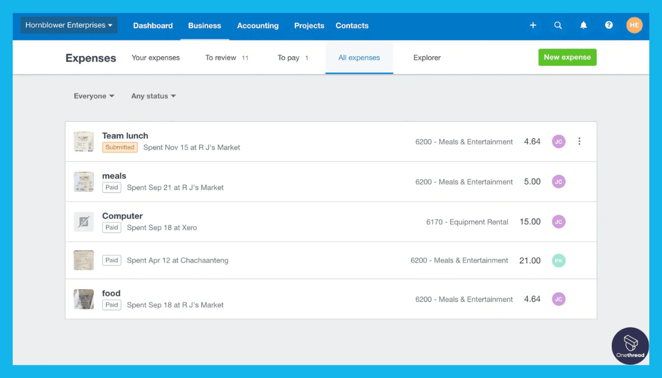Open the HE account avatar icon
This screenshot has height=378, width=662.
tap(634, 25)
